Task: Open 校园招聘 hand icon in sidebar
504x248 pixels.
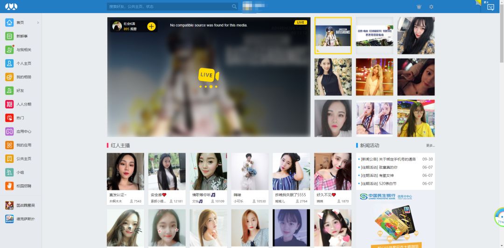Action: click(9, 186)
